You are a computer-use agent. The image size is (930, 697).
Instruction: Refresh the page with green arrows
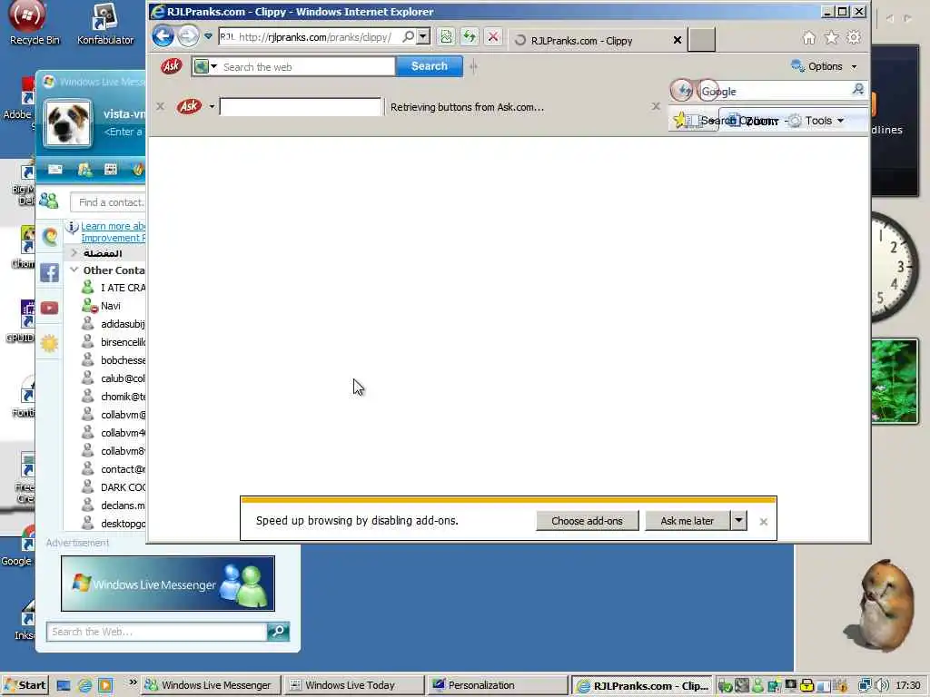click(x=470, y=36)
